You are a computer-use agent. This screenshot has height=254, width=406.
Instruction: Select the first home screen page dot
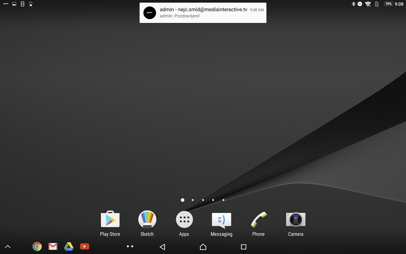click(183, 200)
